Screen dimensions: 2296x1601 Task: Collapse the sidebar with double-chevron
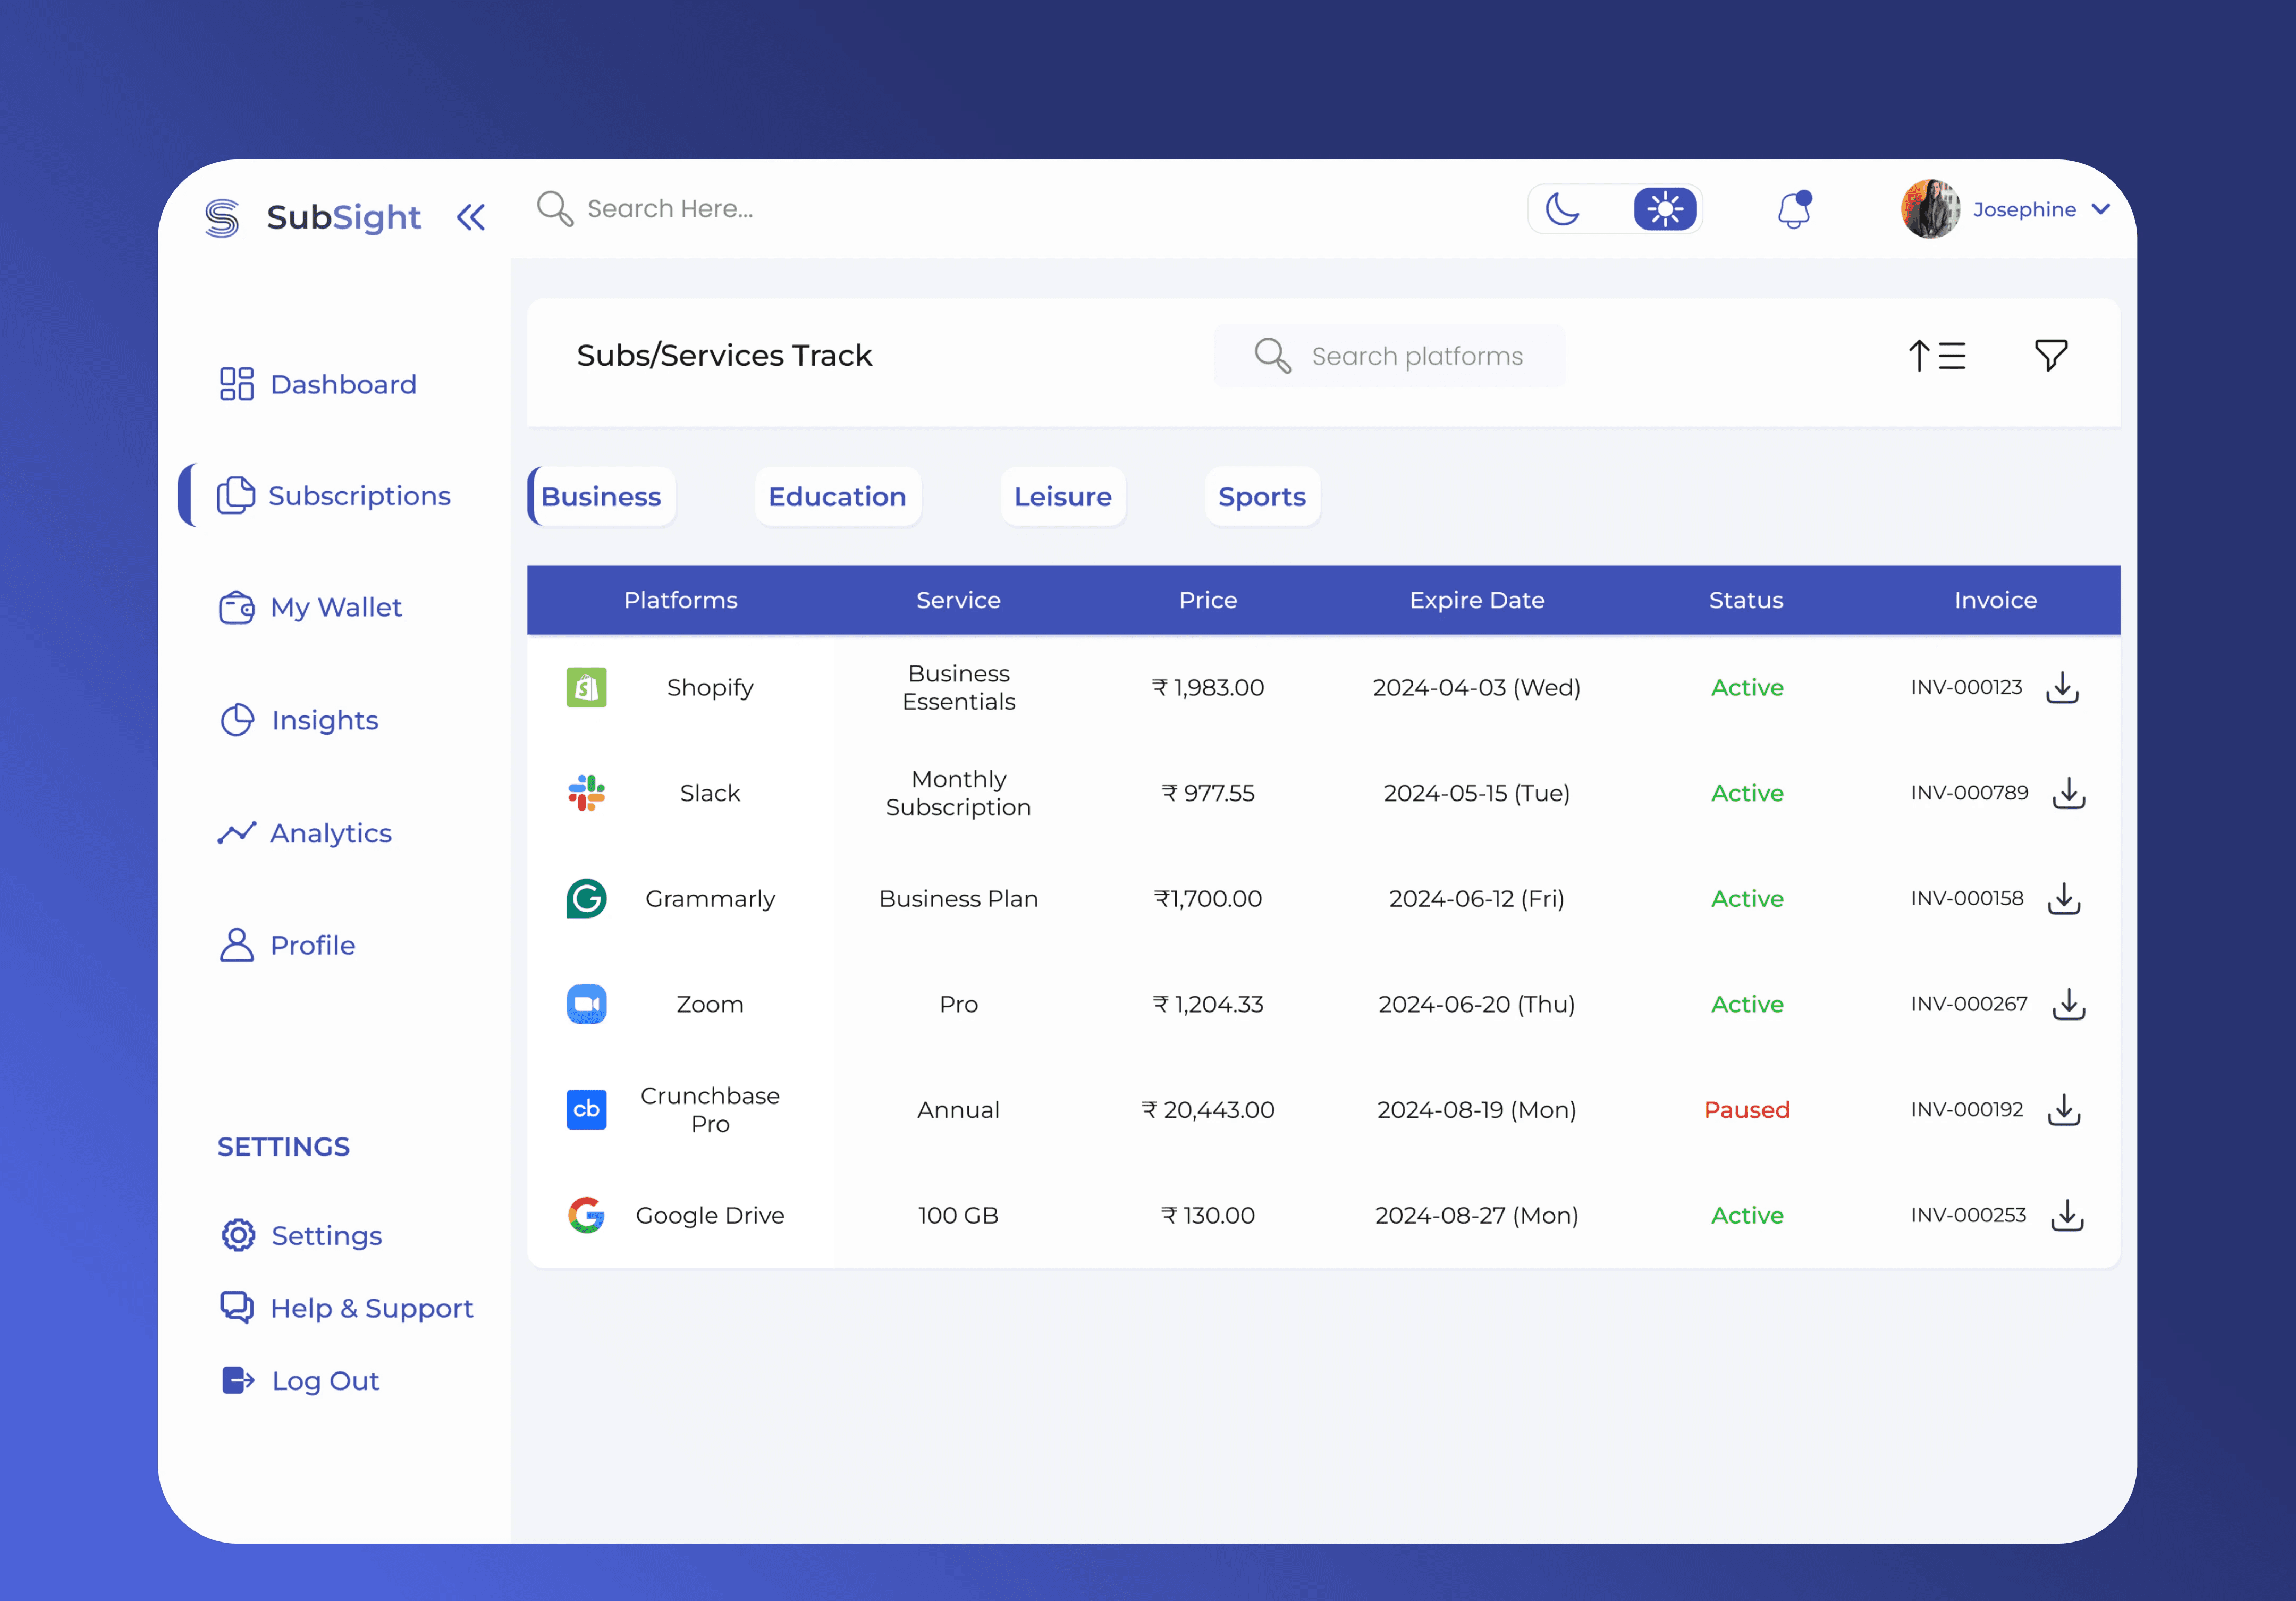471,217
